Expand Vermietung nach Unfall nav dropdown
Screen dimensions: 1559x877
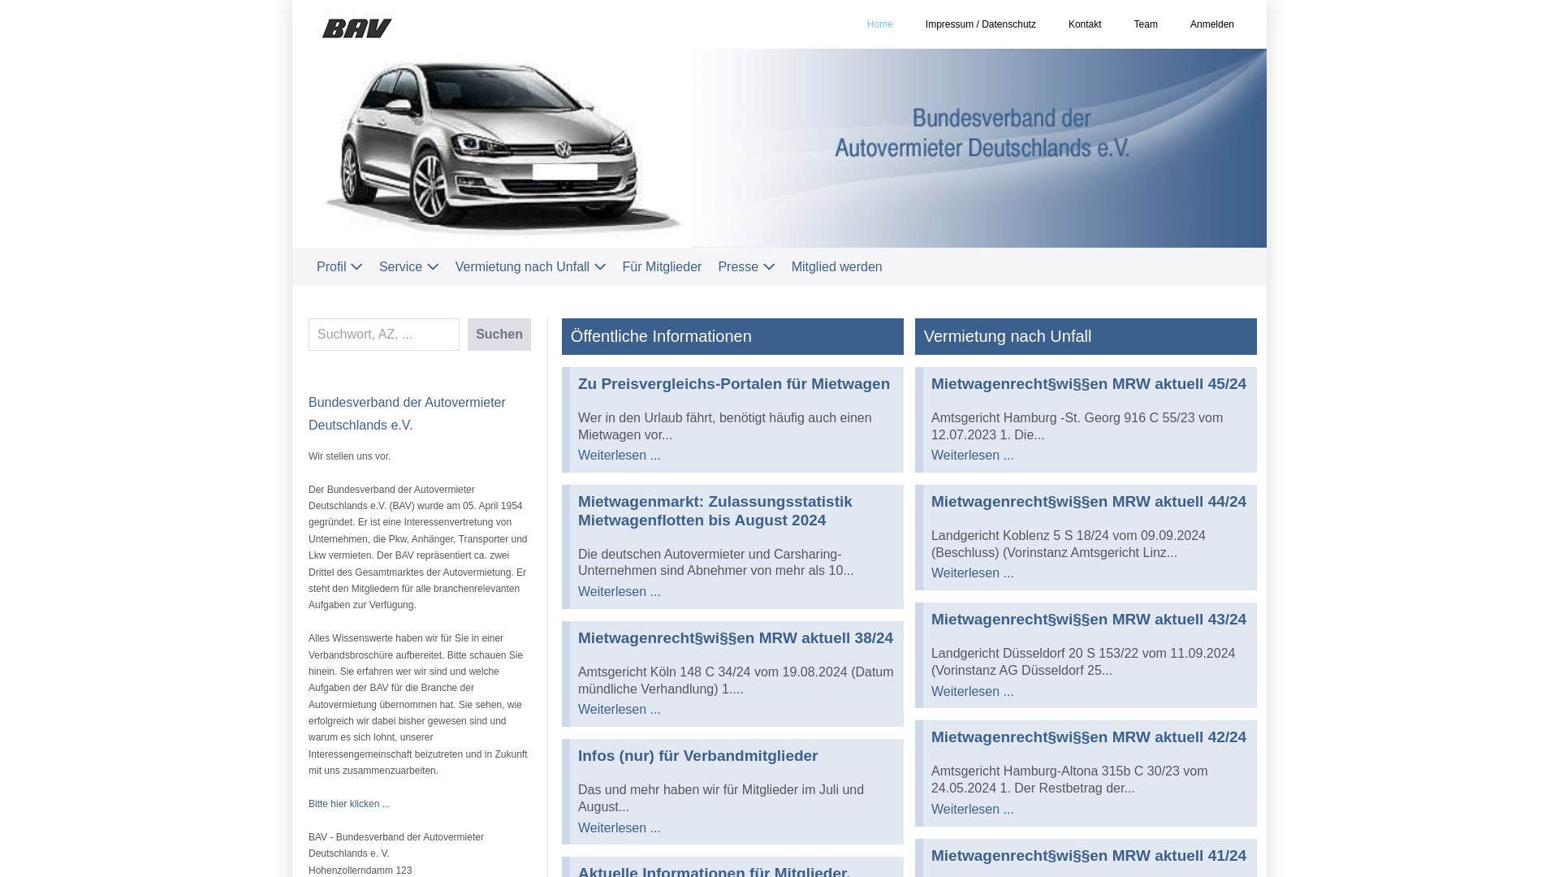tap(530, 267)
